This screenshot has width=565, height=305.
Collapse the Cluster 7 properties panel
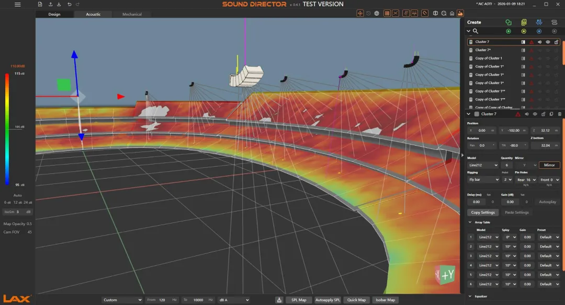tap(468, 114)
